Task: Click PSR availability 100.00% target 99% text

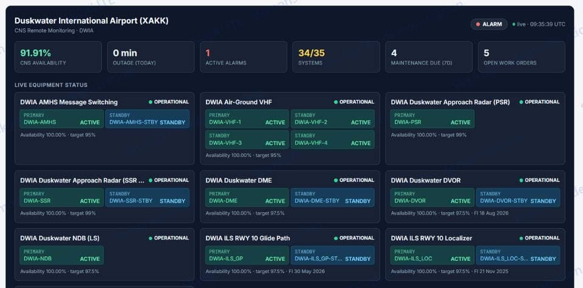Action: click(x=429, y=135)
